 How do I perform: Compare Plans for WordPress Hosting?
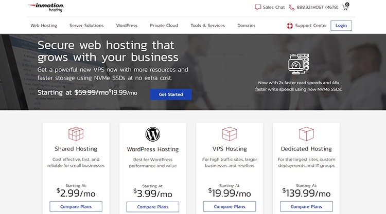click(x=153, y=207)
